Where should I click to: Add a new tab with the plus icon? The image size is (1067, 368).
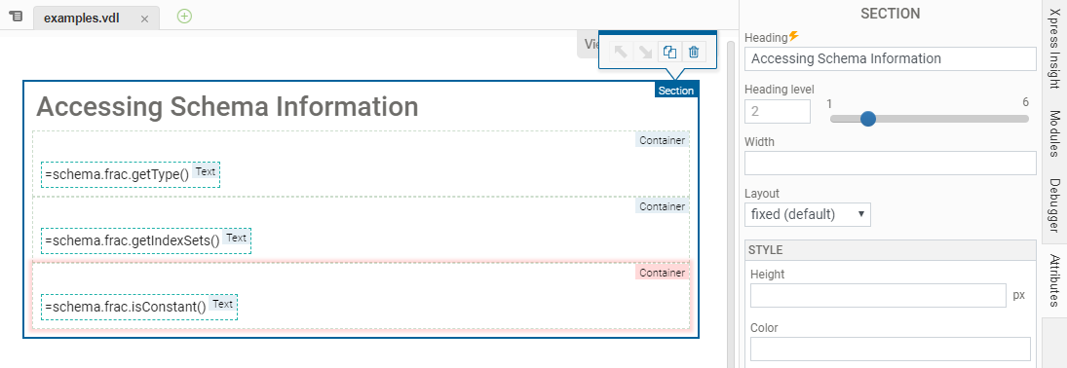[x=184, y=17]
